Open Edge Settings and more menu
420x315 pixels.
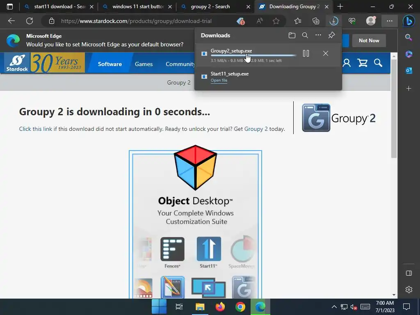(x=390, y=21)
